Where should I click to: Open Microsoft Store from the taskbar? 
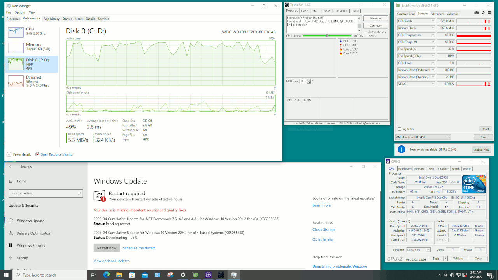point(132,275)
